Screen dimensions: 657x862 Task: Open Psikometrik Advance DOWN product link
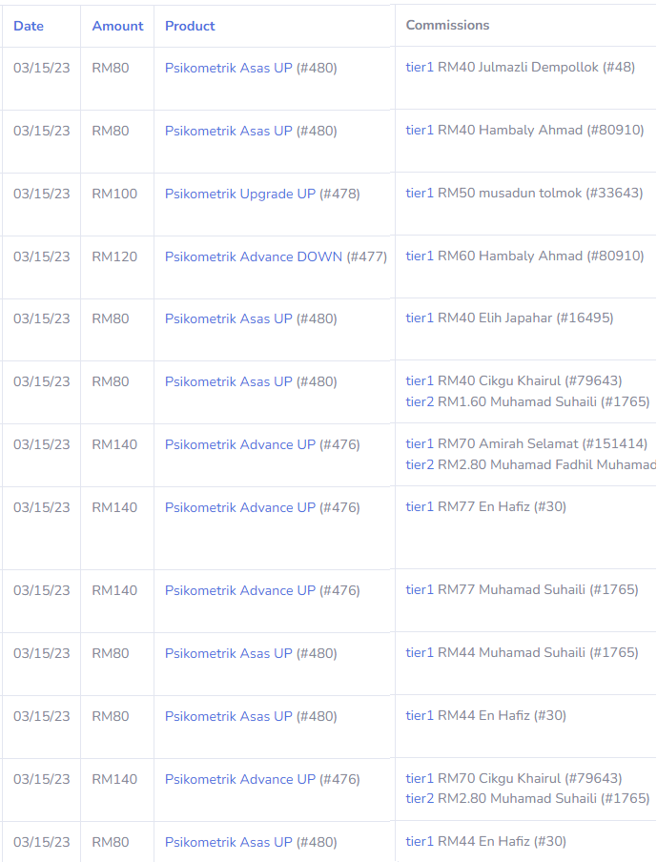pos(253,257)
